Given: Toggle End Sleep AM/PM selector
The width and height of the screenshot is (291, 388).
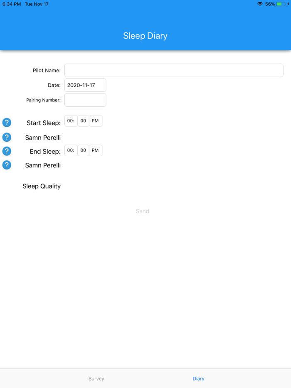Looking at the screenshot, I should point(96,150).
